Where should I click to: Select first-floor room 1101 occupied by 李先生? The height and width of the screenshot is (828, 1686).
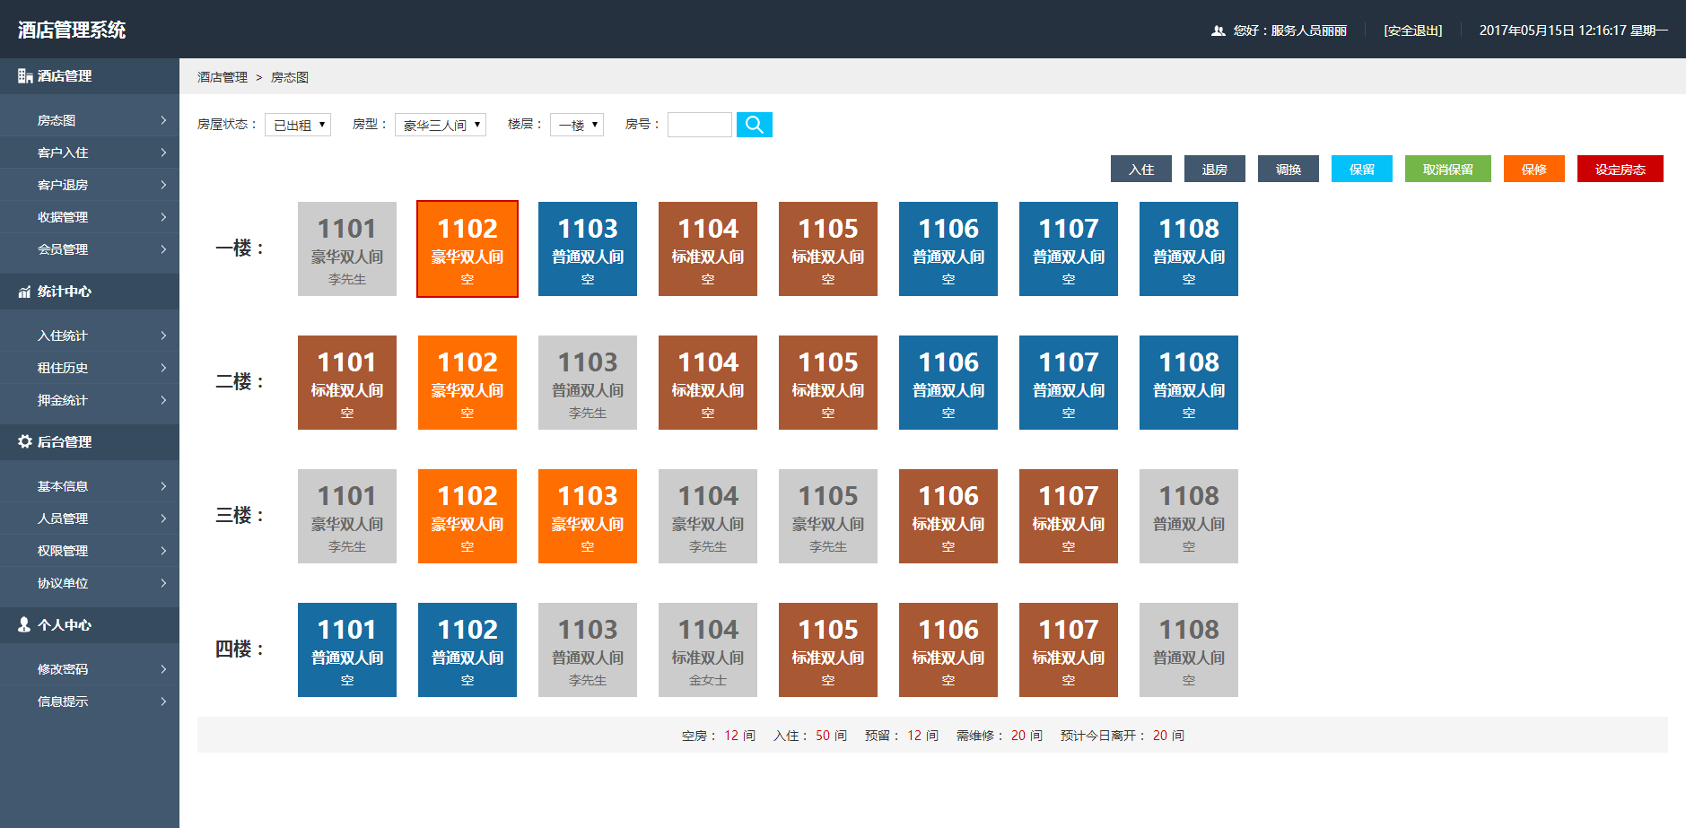tap(347, 248)
